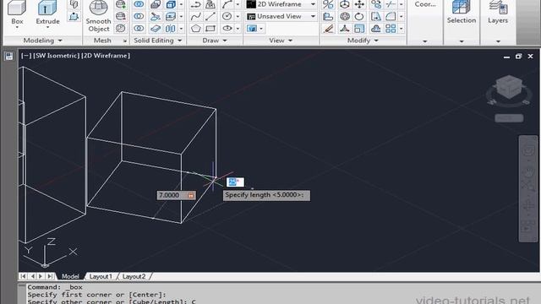This screenshot has height=304, width=541.
Task: Open the Array flyout arrow in Modify
Action: (401, 28)
